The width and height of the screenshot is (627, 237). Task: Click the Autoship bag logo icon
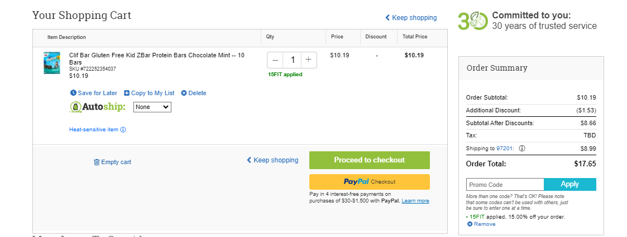[75, 107]
